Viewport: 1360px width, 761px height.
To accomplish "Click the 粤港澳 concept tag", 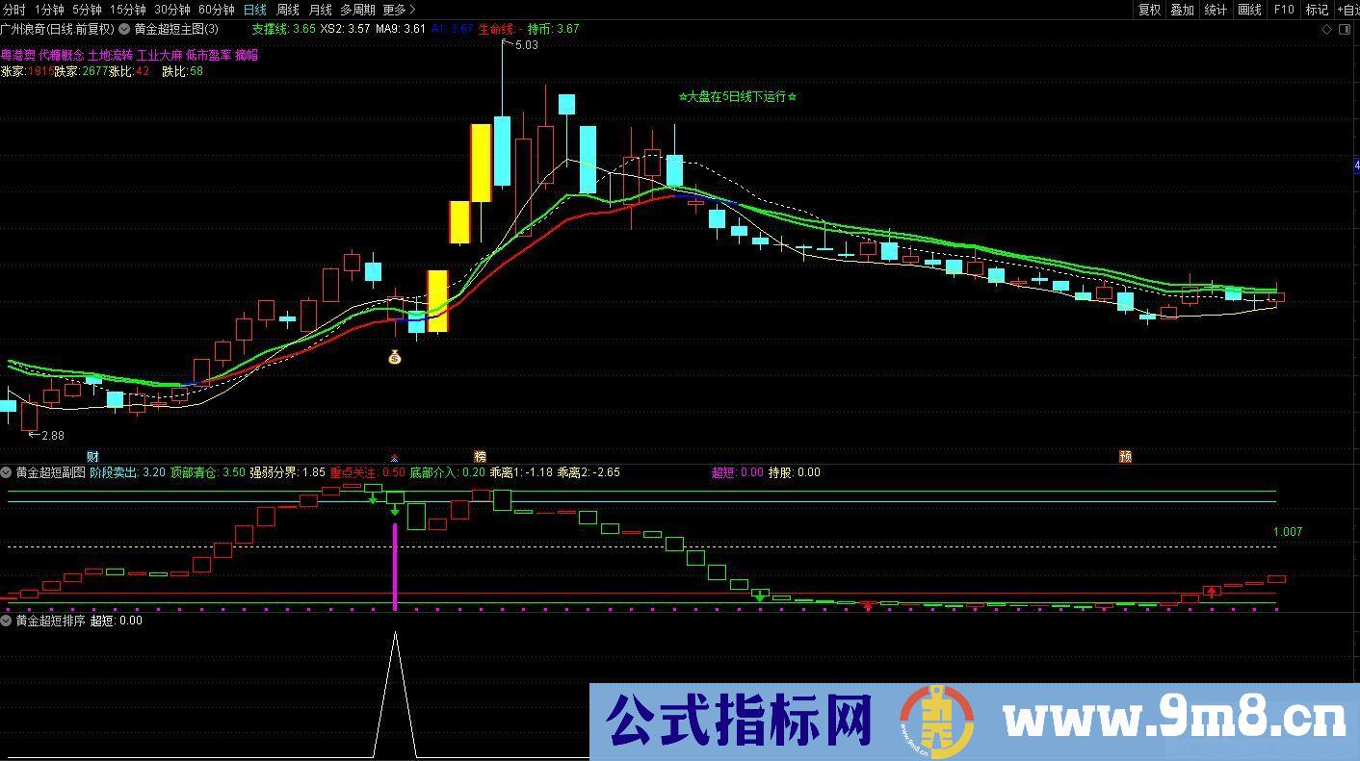I will [17, 56].
